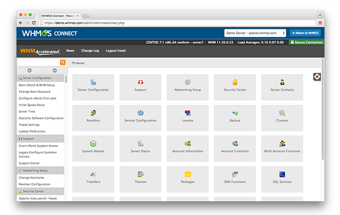Screen dimensions: 340x215
Task: Open Apache mod_userdir Tweak link
Action: click(38, 198)
